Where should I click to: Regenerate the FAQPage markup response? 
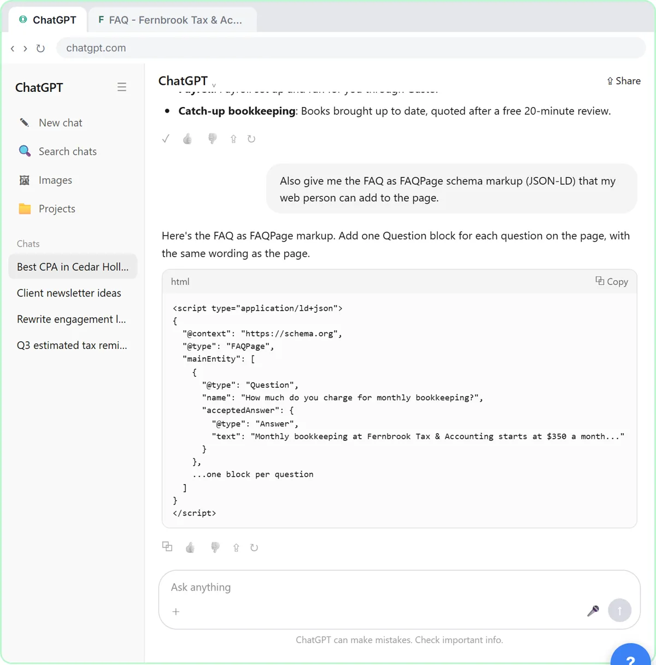tap(254, 547)
